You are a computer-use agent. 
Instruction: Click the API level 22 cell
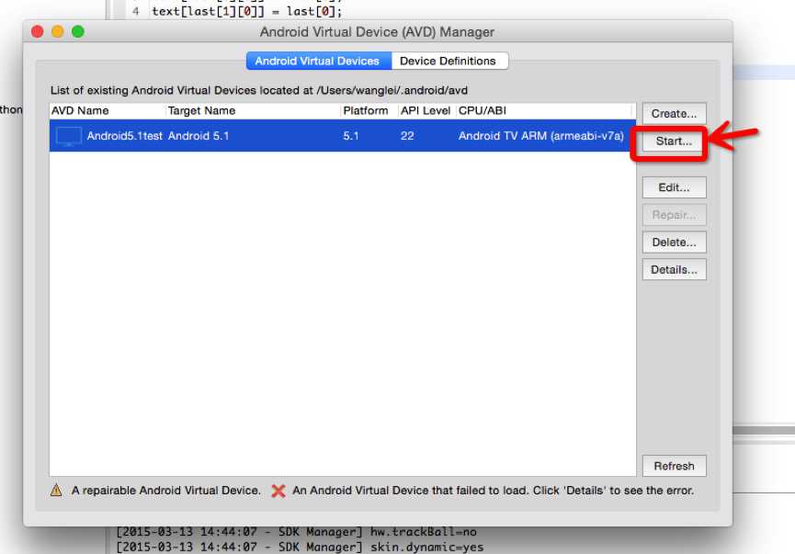pyautogui.click(x=407, y=136)
